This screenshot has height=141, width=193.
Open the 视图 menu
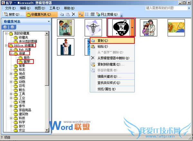(x=40, y=8)
